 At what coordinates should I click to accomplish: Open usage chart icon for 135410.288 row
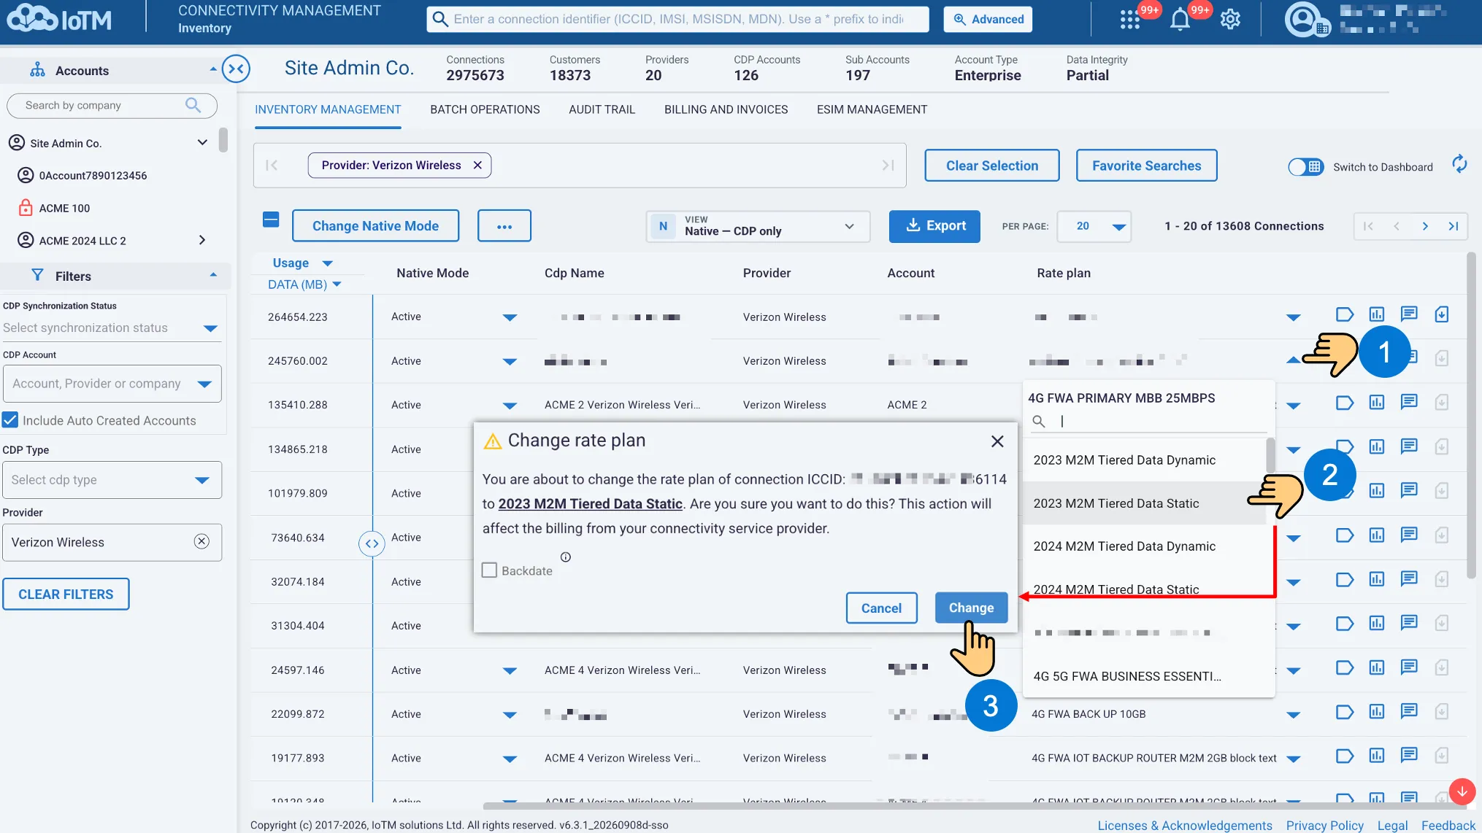[1376, 403]
